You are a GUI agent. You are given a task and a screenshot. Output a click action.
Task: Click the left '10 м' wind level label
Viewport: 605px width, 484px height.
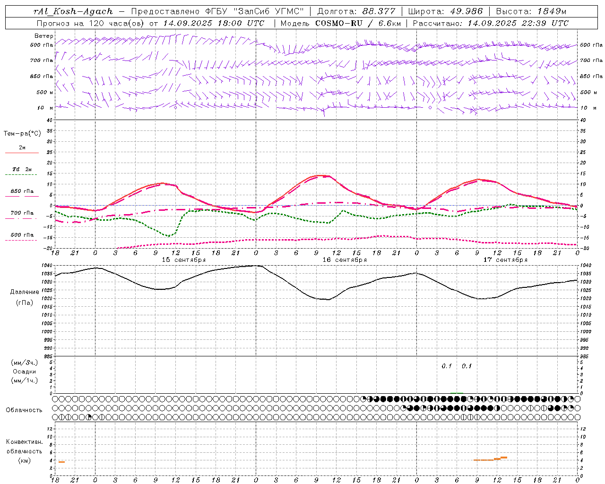pyautogui.click(x=45, y=108)
